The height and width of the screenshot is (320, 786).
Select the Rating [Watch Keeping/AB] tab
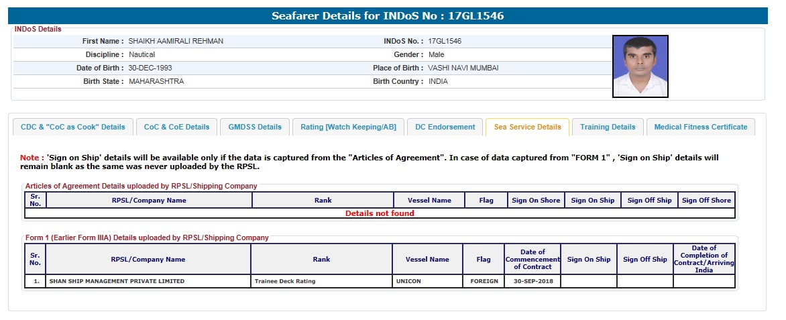tap(348, 127)
